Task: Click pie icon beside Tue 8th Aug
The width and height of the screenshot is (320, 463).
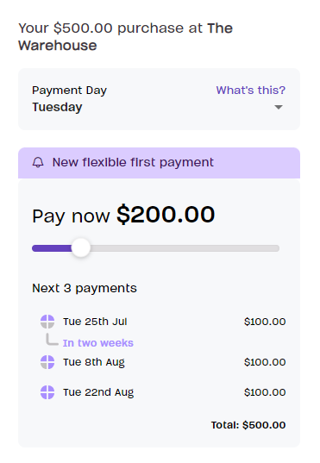Action: point(47,362)
